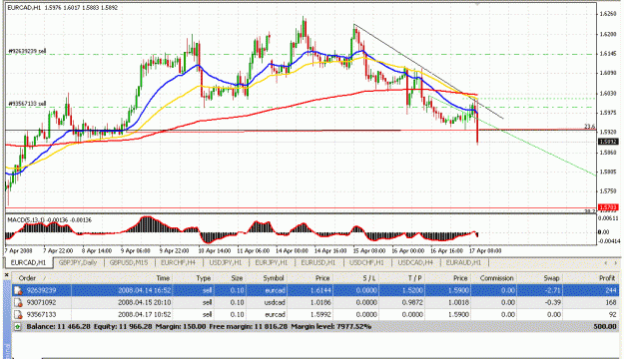
Task: Click order icon for trade 92639239
Action: coord(18,290)
